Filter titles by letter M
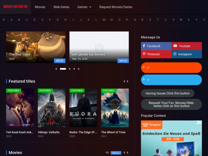The image size is (208, 156). [x=104, y=20]
